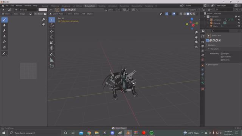Open the Object properties tab
The image size is (242, 136).
pyautogui.click(x=203, y=65)
